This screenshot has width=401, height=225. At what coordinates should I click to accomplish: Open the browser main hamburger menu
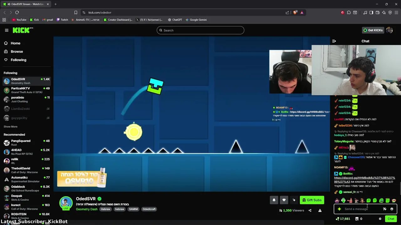click(x=396, y=12)
